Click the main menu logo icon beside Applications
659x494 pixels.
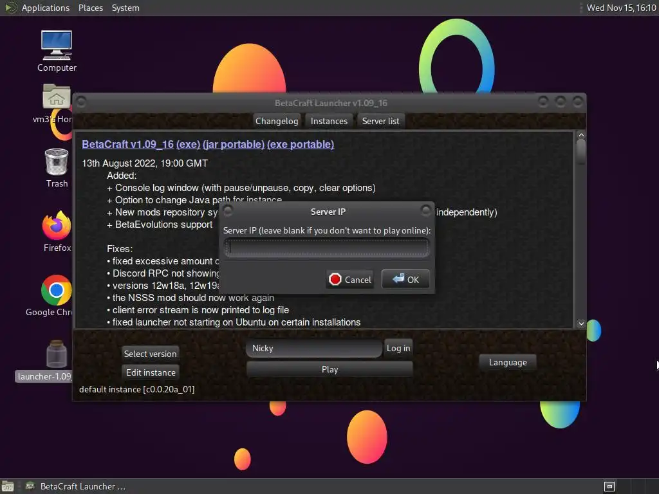10,8
